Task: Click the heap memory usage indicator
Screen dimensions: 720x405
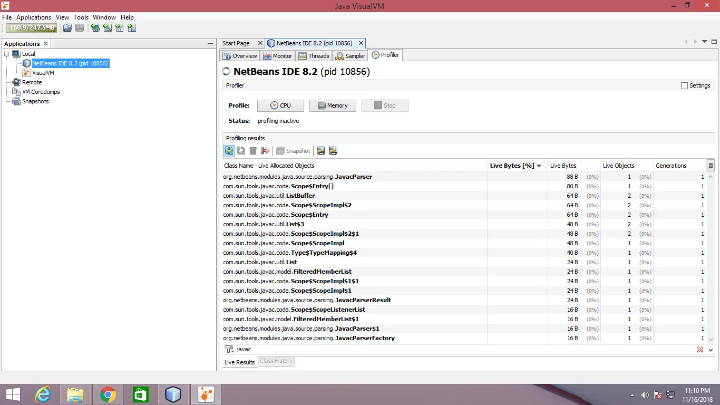Action: tap(32, 28)
